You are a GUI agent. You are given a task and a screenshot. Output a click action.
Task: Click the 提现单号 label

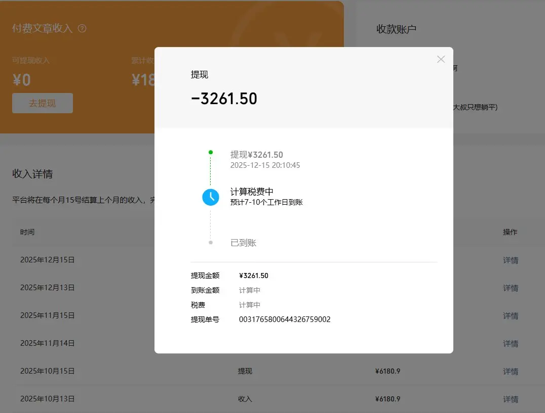205,319
